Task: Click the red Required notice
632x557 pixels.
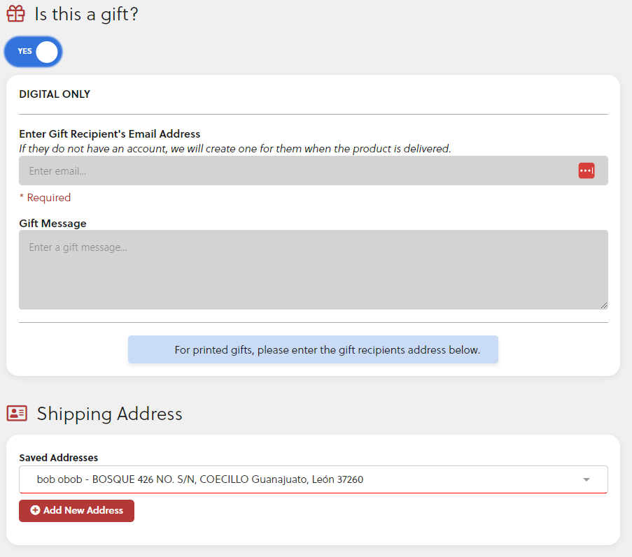Action: click(45, 198)
